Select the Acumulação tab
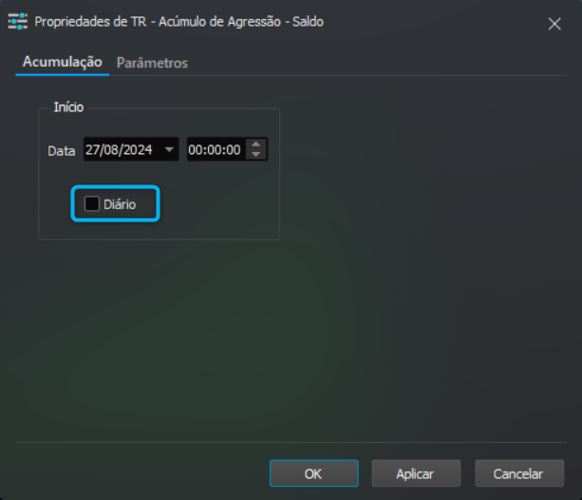The height and width of the screenshot is (500, 582). pyautogui.click(x=63, y=62)
